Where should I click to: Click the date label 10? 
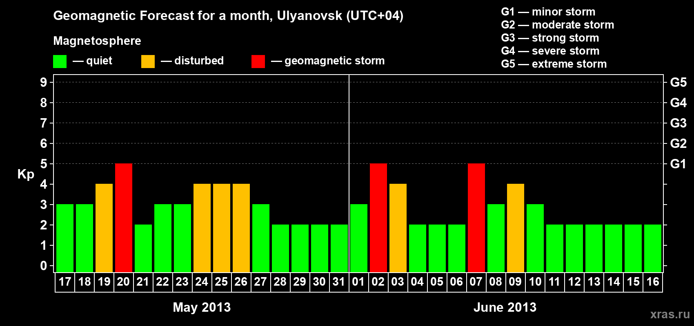pyautogui.click(x=535, y=282)
